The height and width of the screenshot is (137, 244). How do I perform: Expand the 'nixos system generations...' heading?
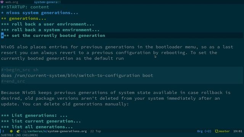(40, 13)
